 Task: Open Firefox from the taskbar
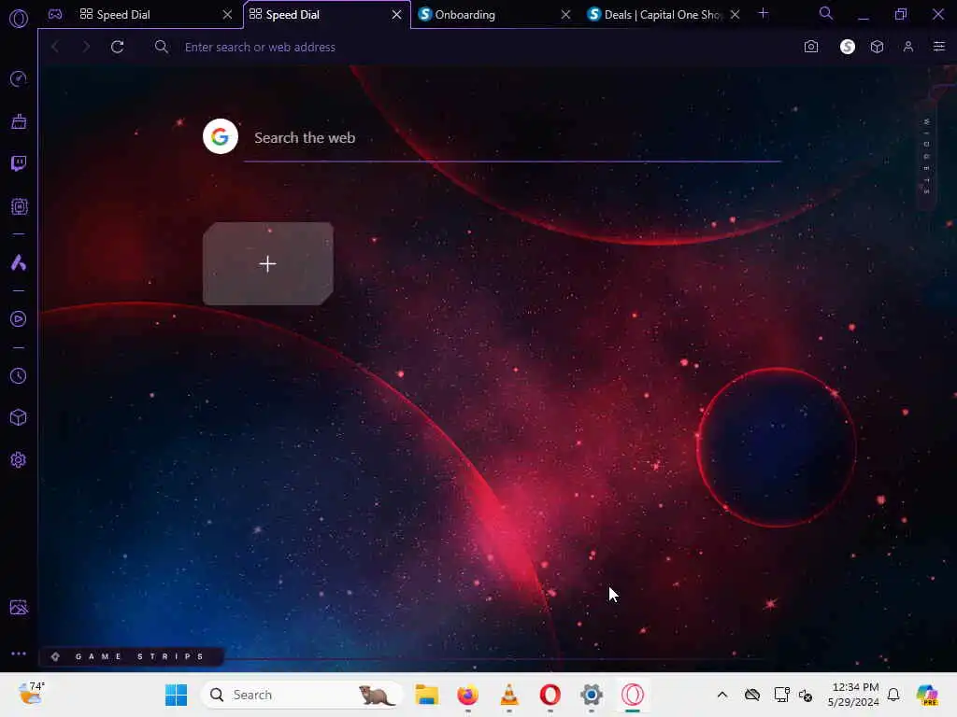468,695
